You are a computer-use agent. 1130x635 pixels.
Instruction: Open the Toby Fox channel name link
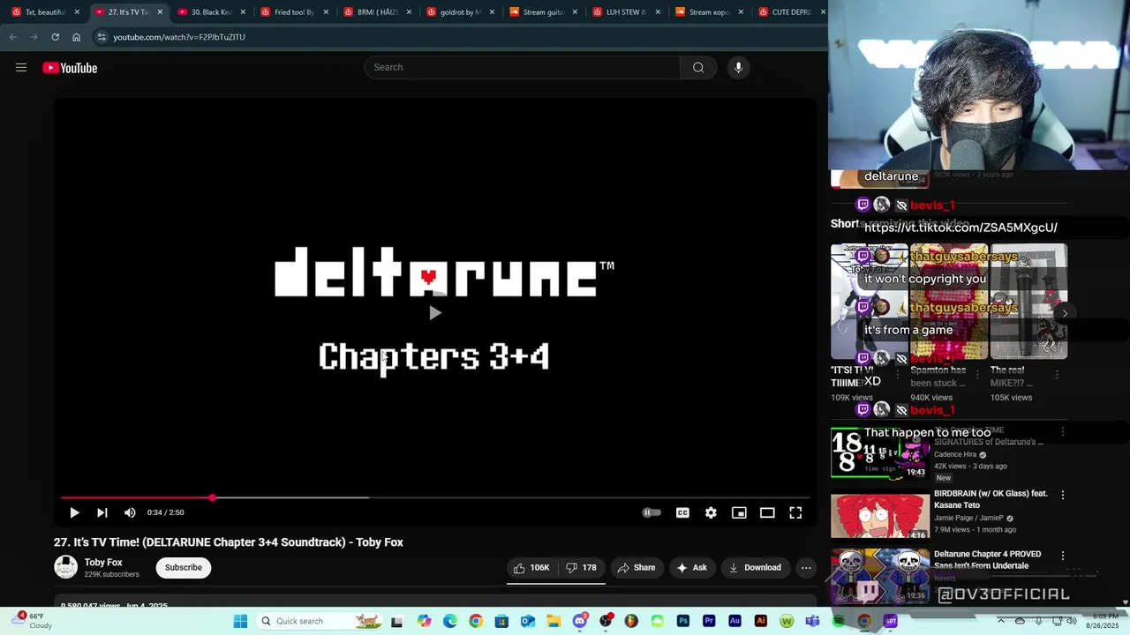click(103, 563)
